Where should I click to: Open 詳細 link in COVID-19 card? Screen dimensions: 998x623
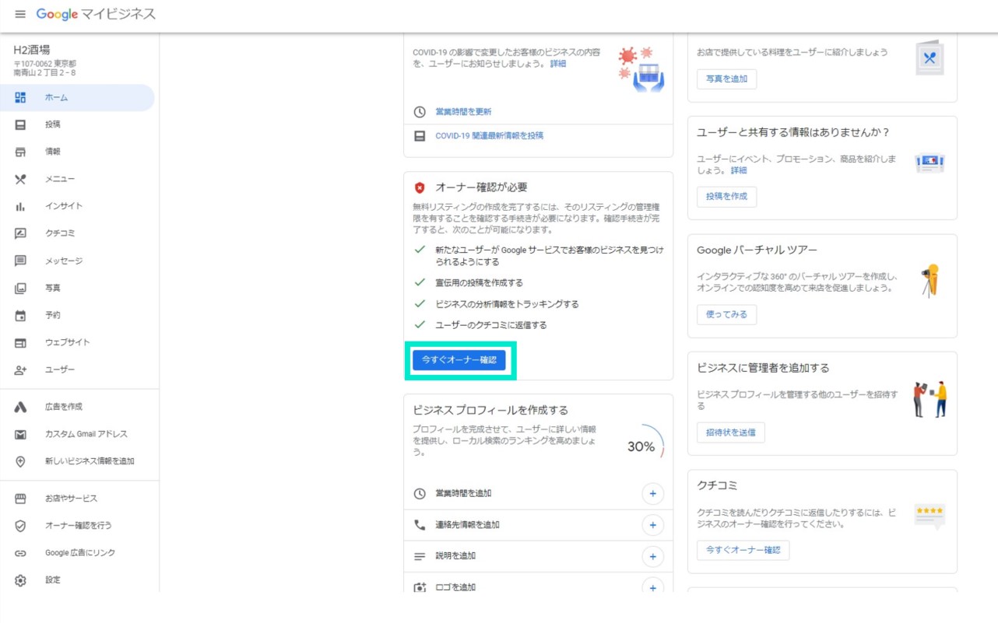click(x=558, y=64)
